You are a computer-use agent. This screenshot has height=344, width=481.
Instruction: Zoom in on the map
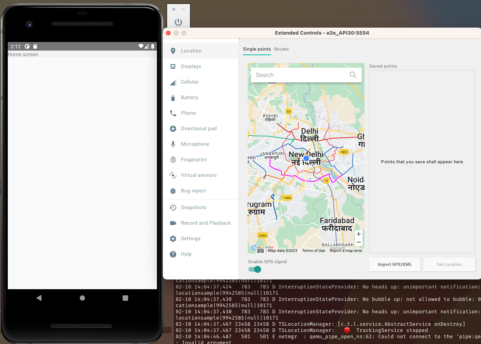tap(358, 234)
